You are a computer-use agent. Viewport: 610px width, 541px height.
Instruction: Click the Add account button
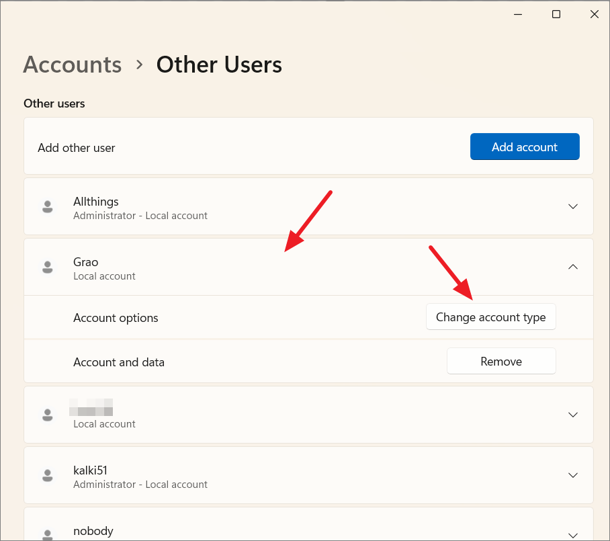[525, 147]
